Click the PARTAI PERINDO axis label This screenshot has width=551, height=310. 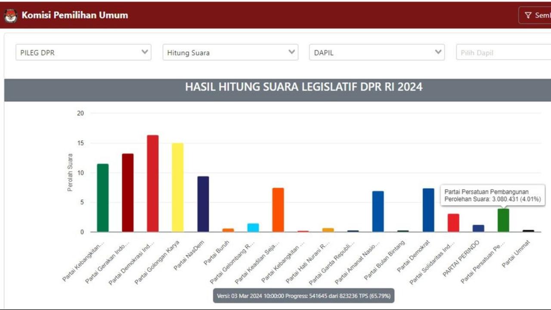point(461,258)
